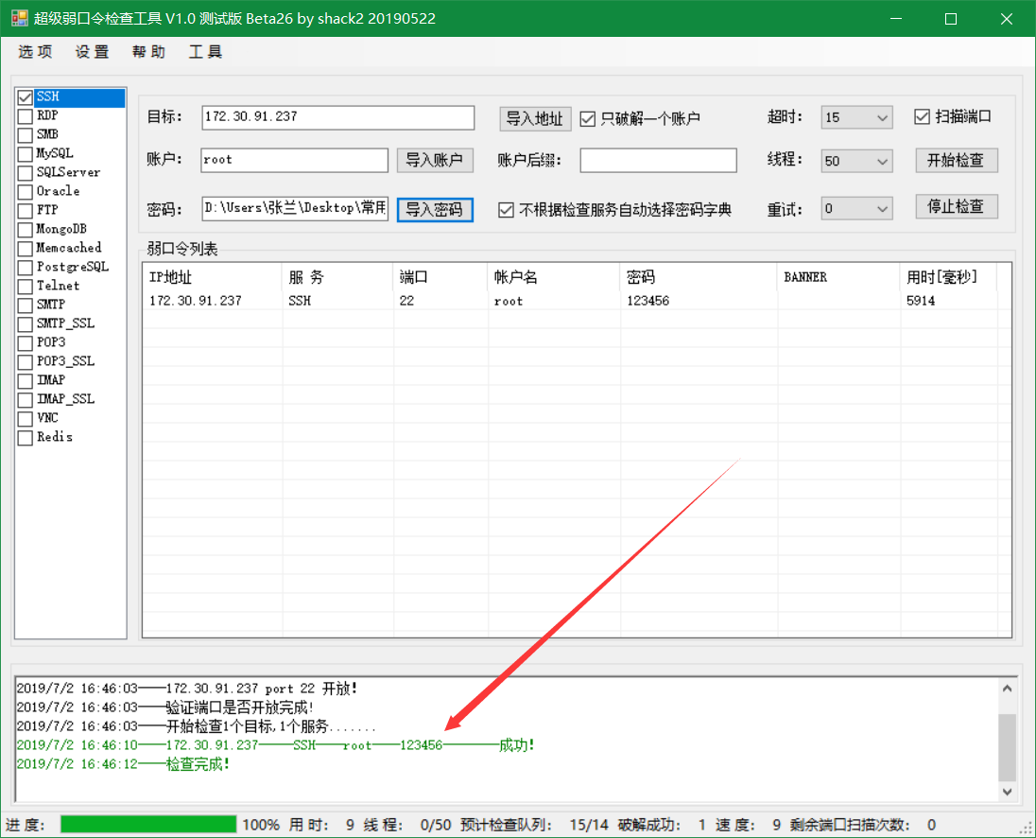Tick the Redis checkbox

click(x=26, y=438)
